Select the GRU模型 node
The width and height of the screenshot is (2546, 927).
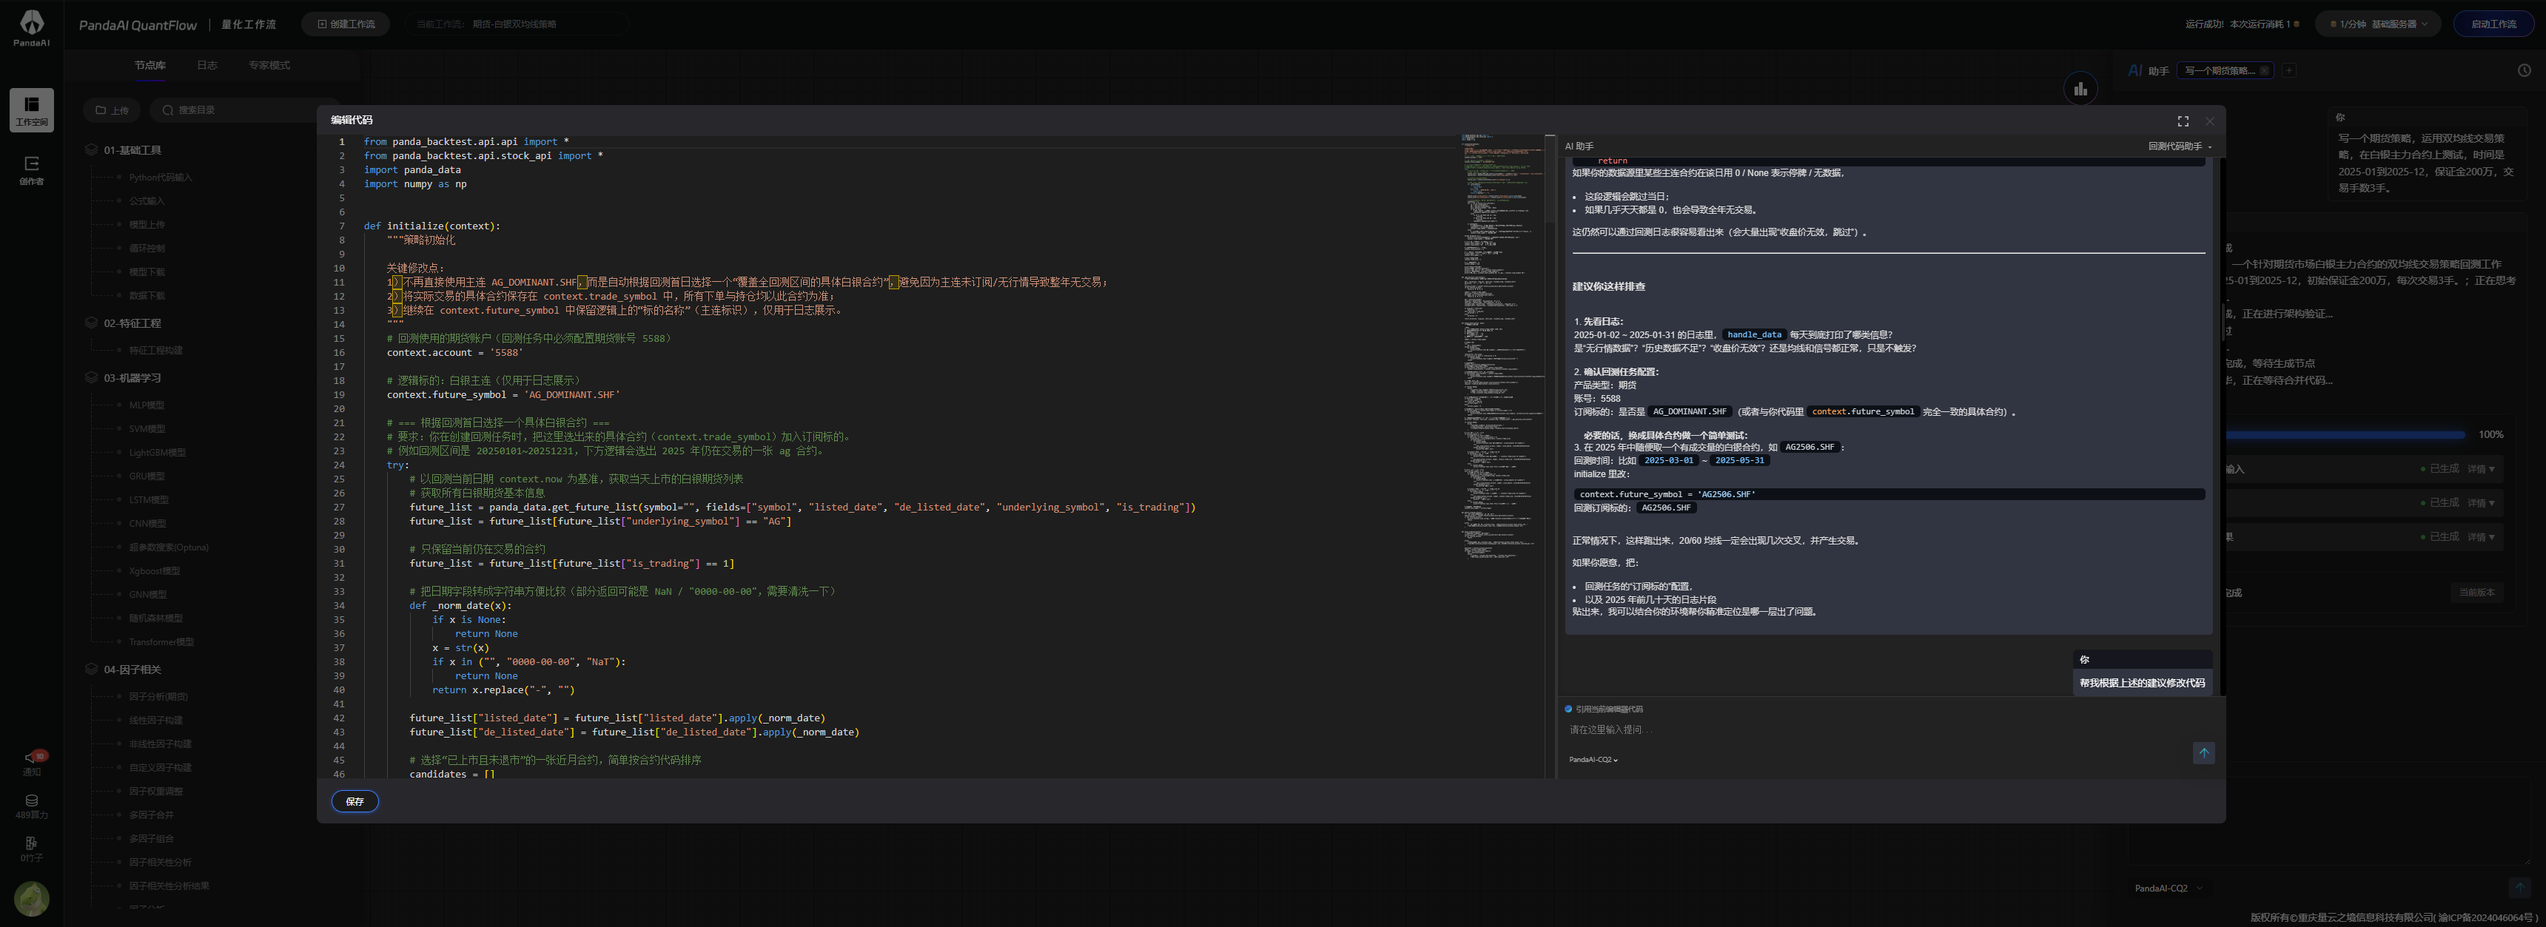[x=147, y=476]
